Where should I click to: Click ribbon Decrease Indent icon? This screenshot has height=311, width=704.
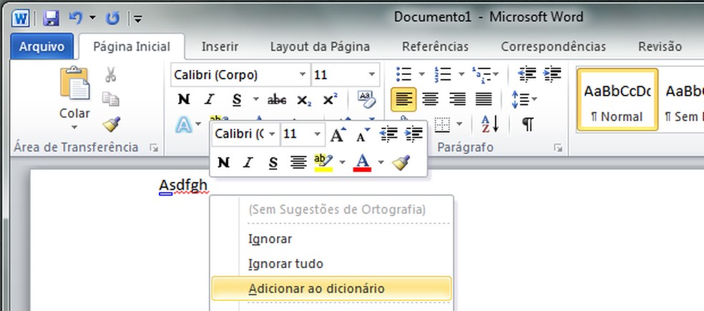click(527, 74)
